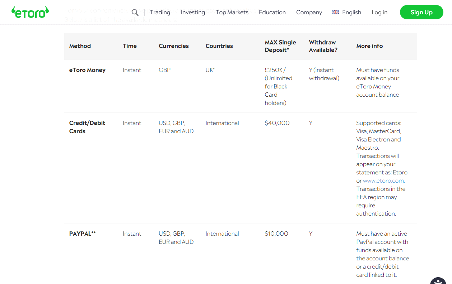Follow the www.etoro.com link
452x284 pixels.
(x=383, y=181)
